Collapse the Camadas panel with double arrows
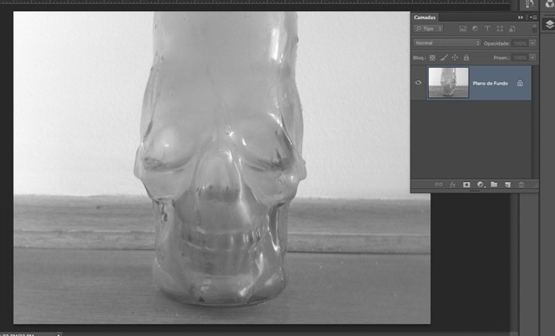The image size is (555, 336). point(520,17)
